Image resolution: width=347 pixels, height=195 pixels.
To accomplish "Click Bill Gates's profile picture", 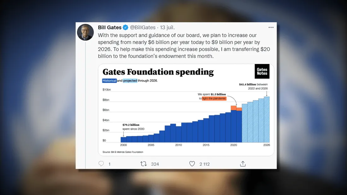I will coord(85,32).
